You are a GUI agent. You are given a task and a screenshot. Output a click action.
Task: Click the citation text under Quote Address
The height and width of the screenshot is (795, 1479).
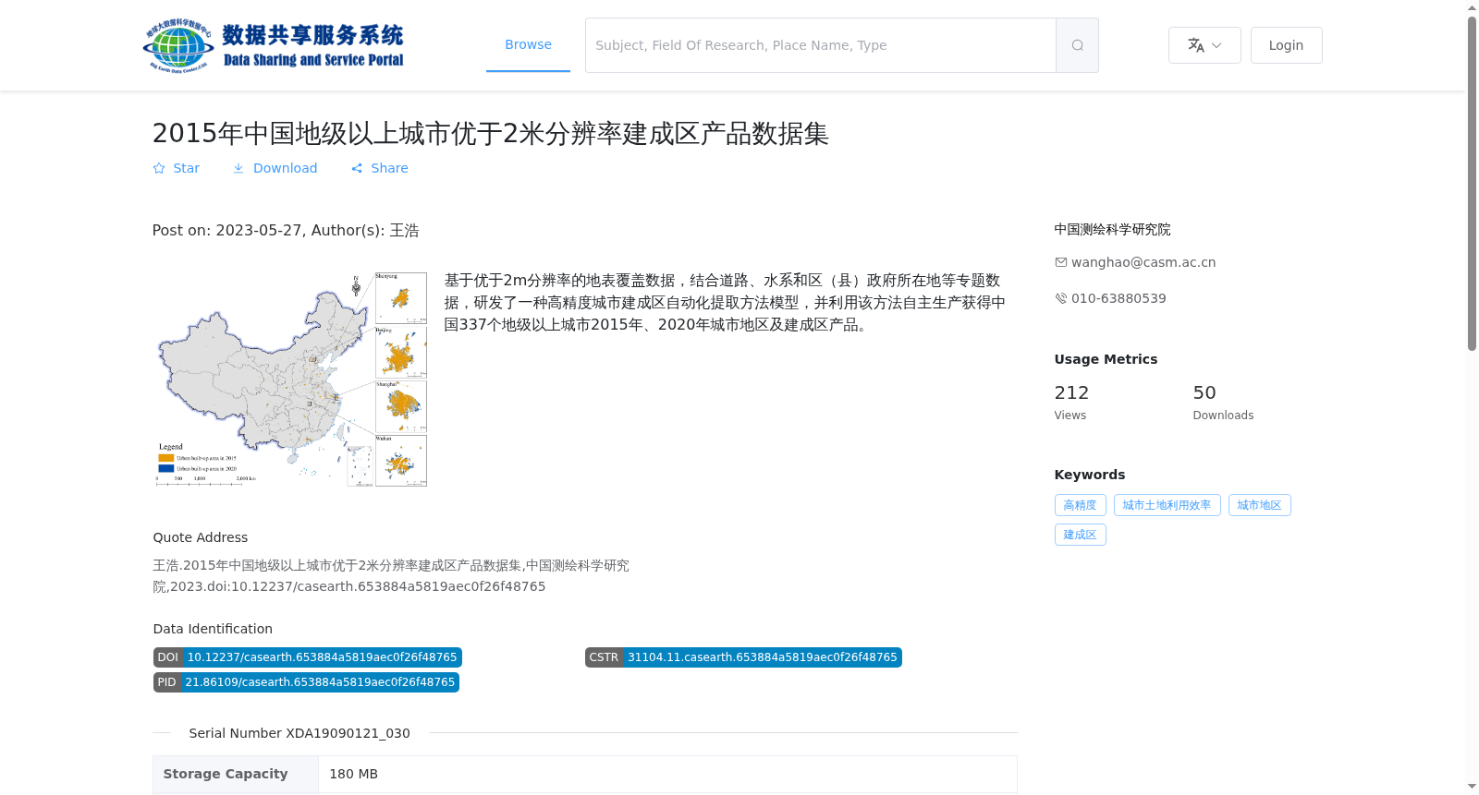point(391,576)
